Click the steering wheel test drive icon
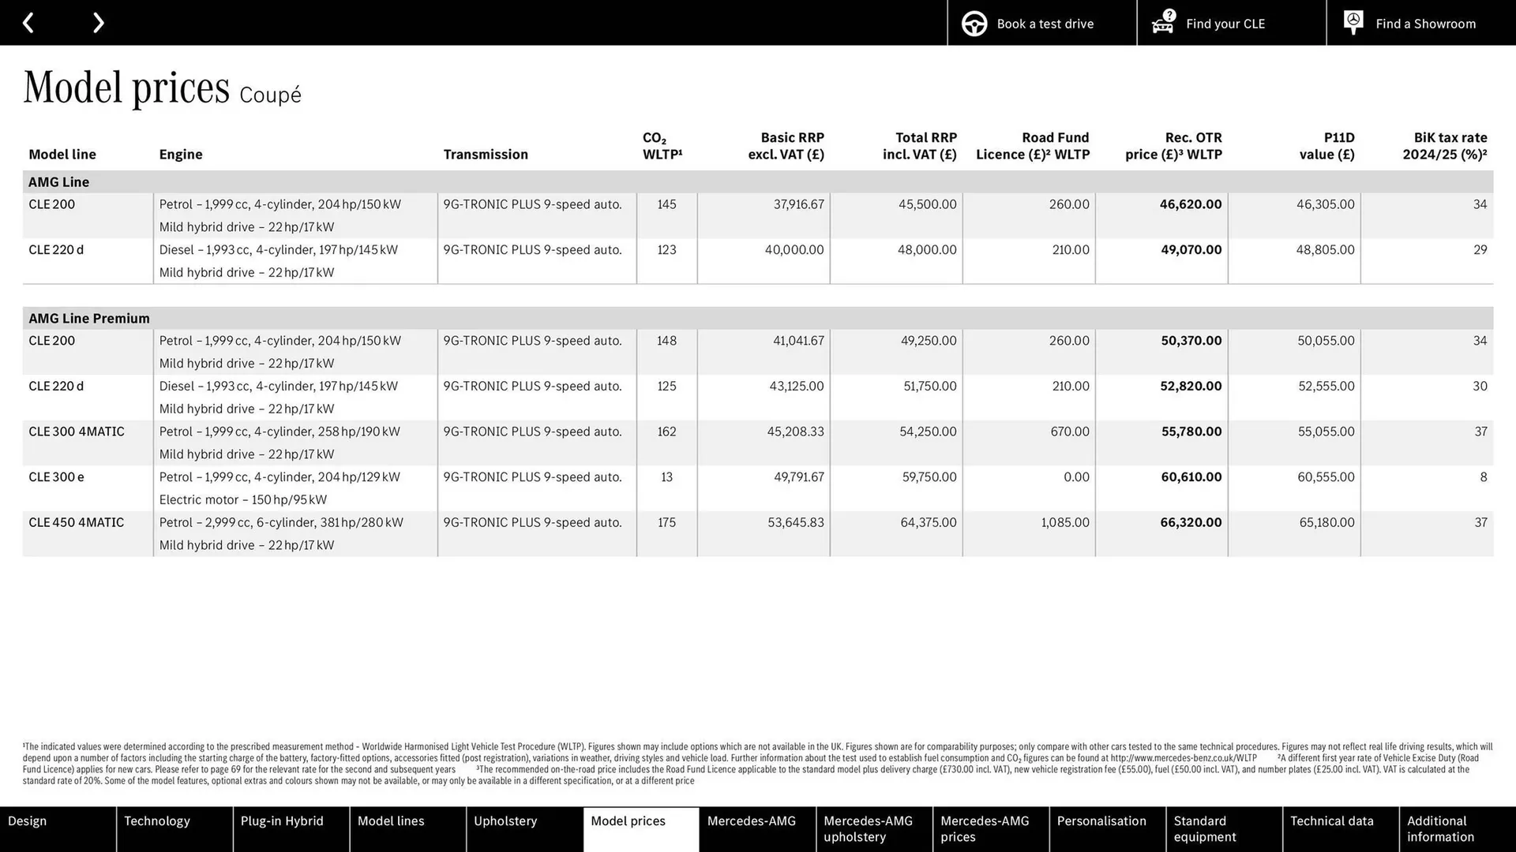Screen dimensions: 1516x852 [x=974, y=23]
